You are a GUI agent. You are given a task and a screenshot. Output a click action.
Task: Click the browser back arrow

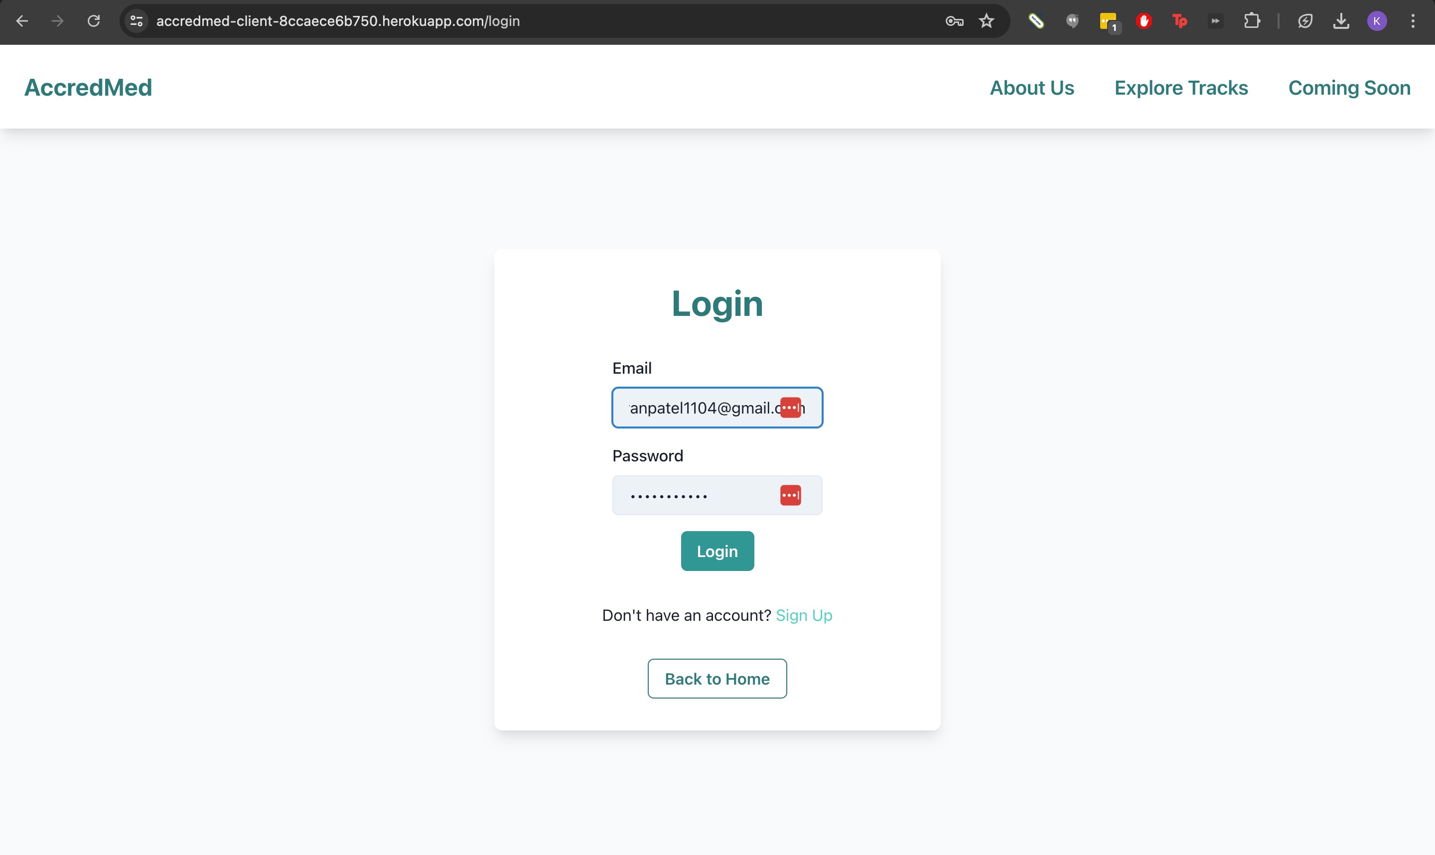tap(22, 21)
